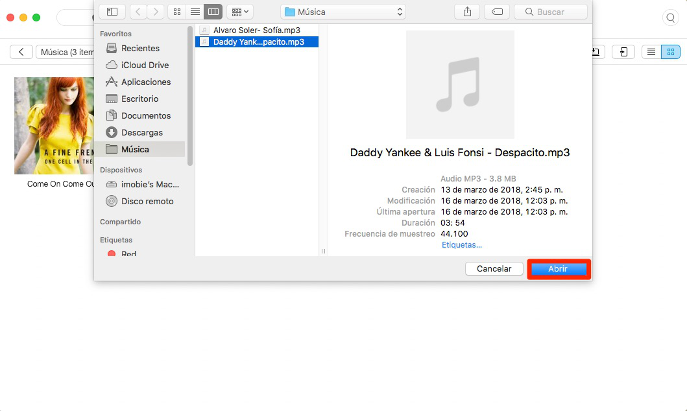The height and width of the screenshot is (411, 687).
Task: Click the Dispositivos section header
Action: pos(121,170)
